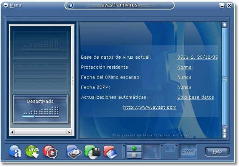Viewport: 239px width, 167px height.
Task: Open the 'Sólo base datos' updates link
Action: (196, 97)
